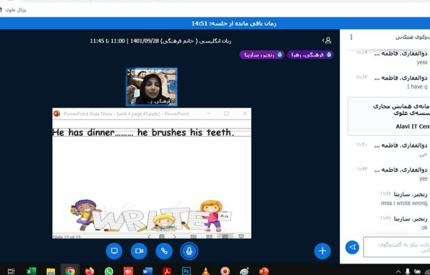The height and width of the screenshot is (275, 430).
Task: Open VLC media player from the taskbar
Action: click(205, 271)
